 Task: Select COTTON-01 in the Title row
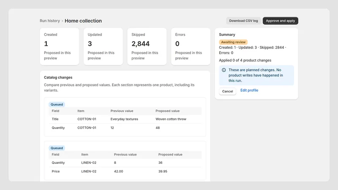click(x=87, y=119)
